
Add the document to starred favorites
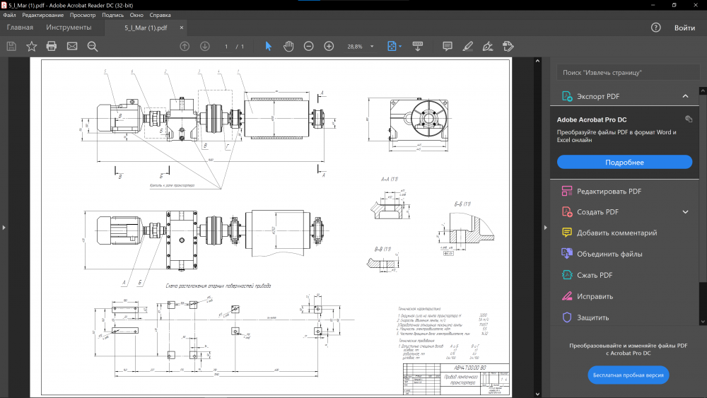31,46
